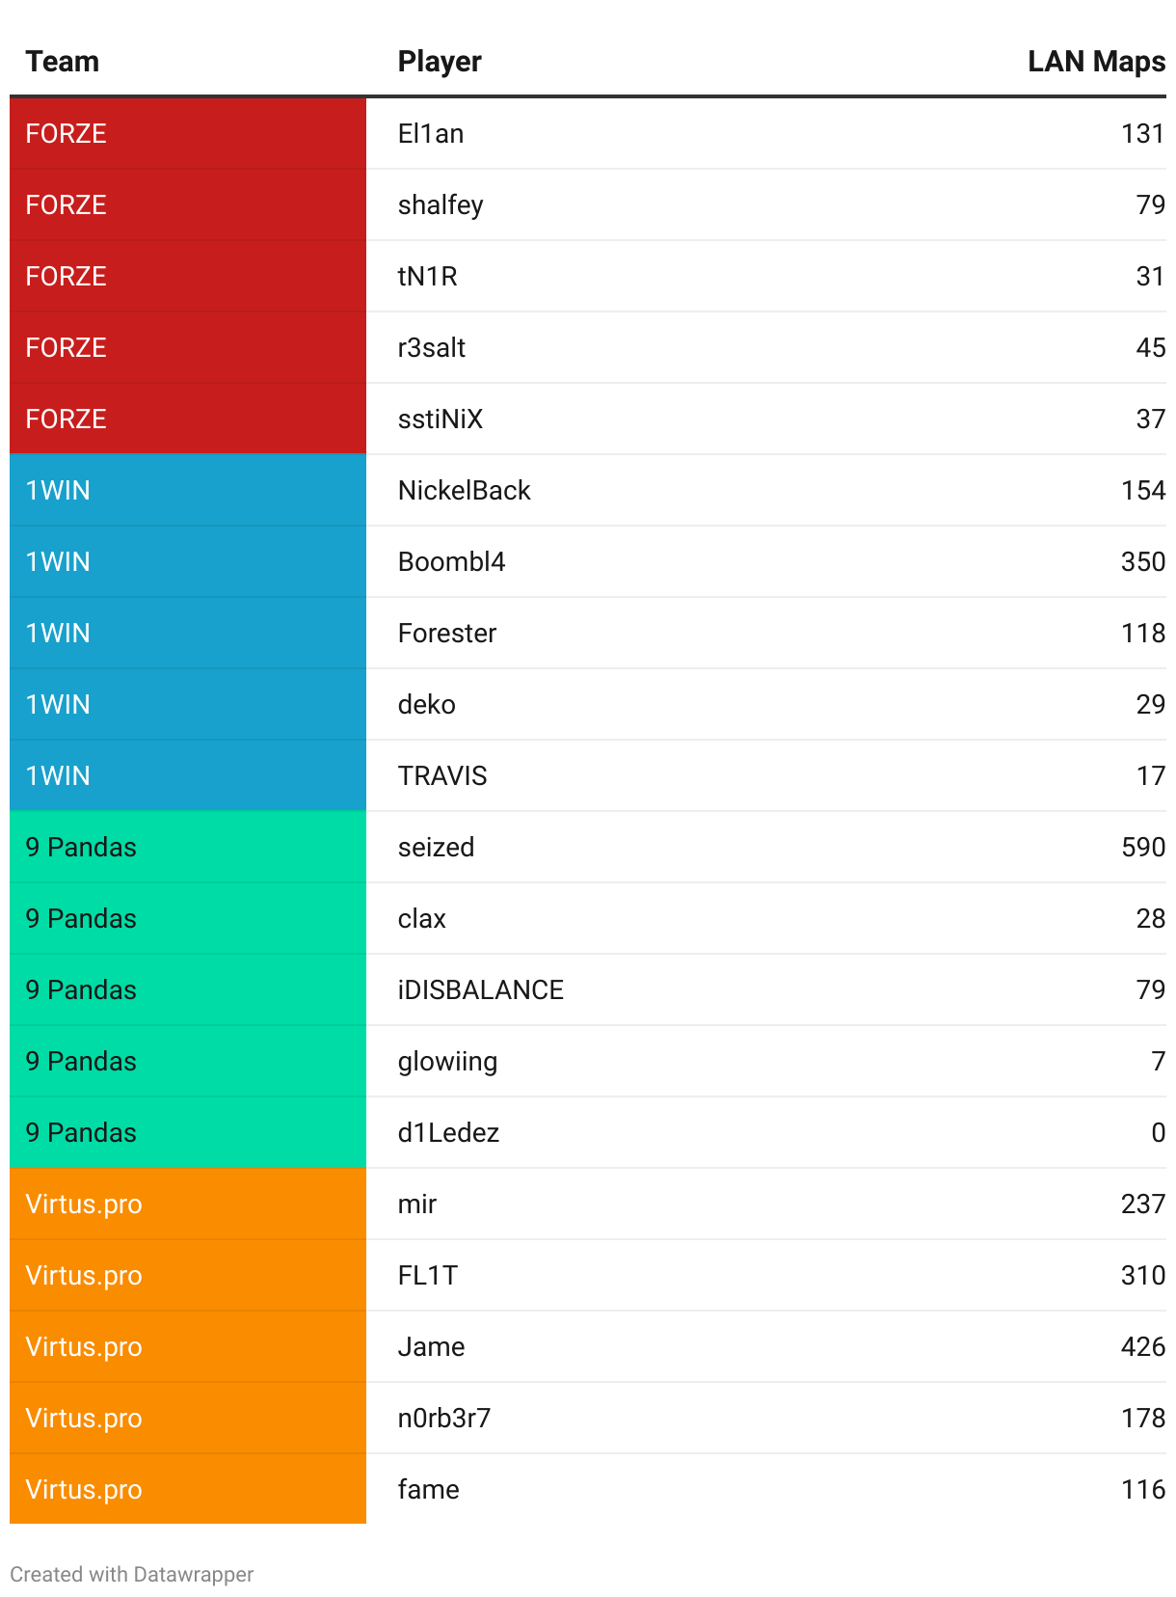The height and width of the screenshot is (1597, 1176).
Task: Click the Player column header
Action: click(440, 62)
